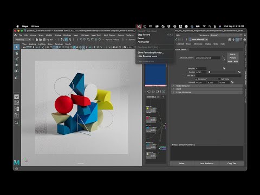Screen dimensions: 260x195
Task: Adjust the Radius slider handle
Action: [x=209, y=72]
